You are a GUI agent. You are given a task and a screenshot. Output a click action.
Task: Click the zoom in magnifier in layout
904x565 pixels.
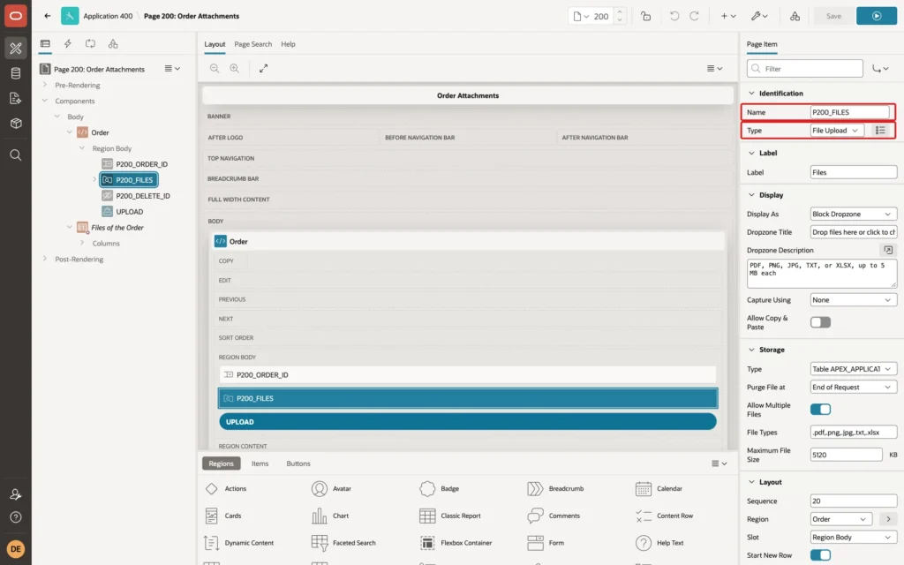[235, 68]
